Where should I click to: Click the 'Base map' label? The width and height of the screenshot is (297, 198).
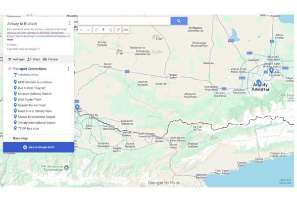coord(20,138)
